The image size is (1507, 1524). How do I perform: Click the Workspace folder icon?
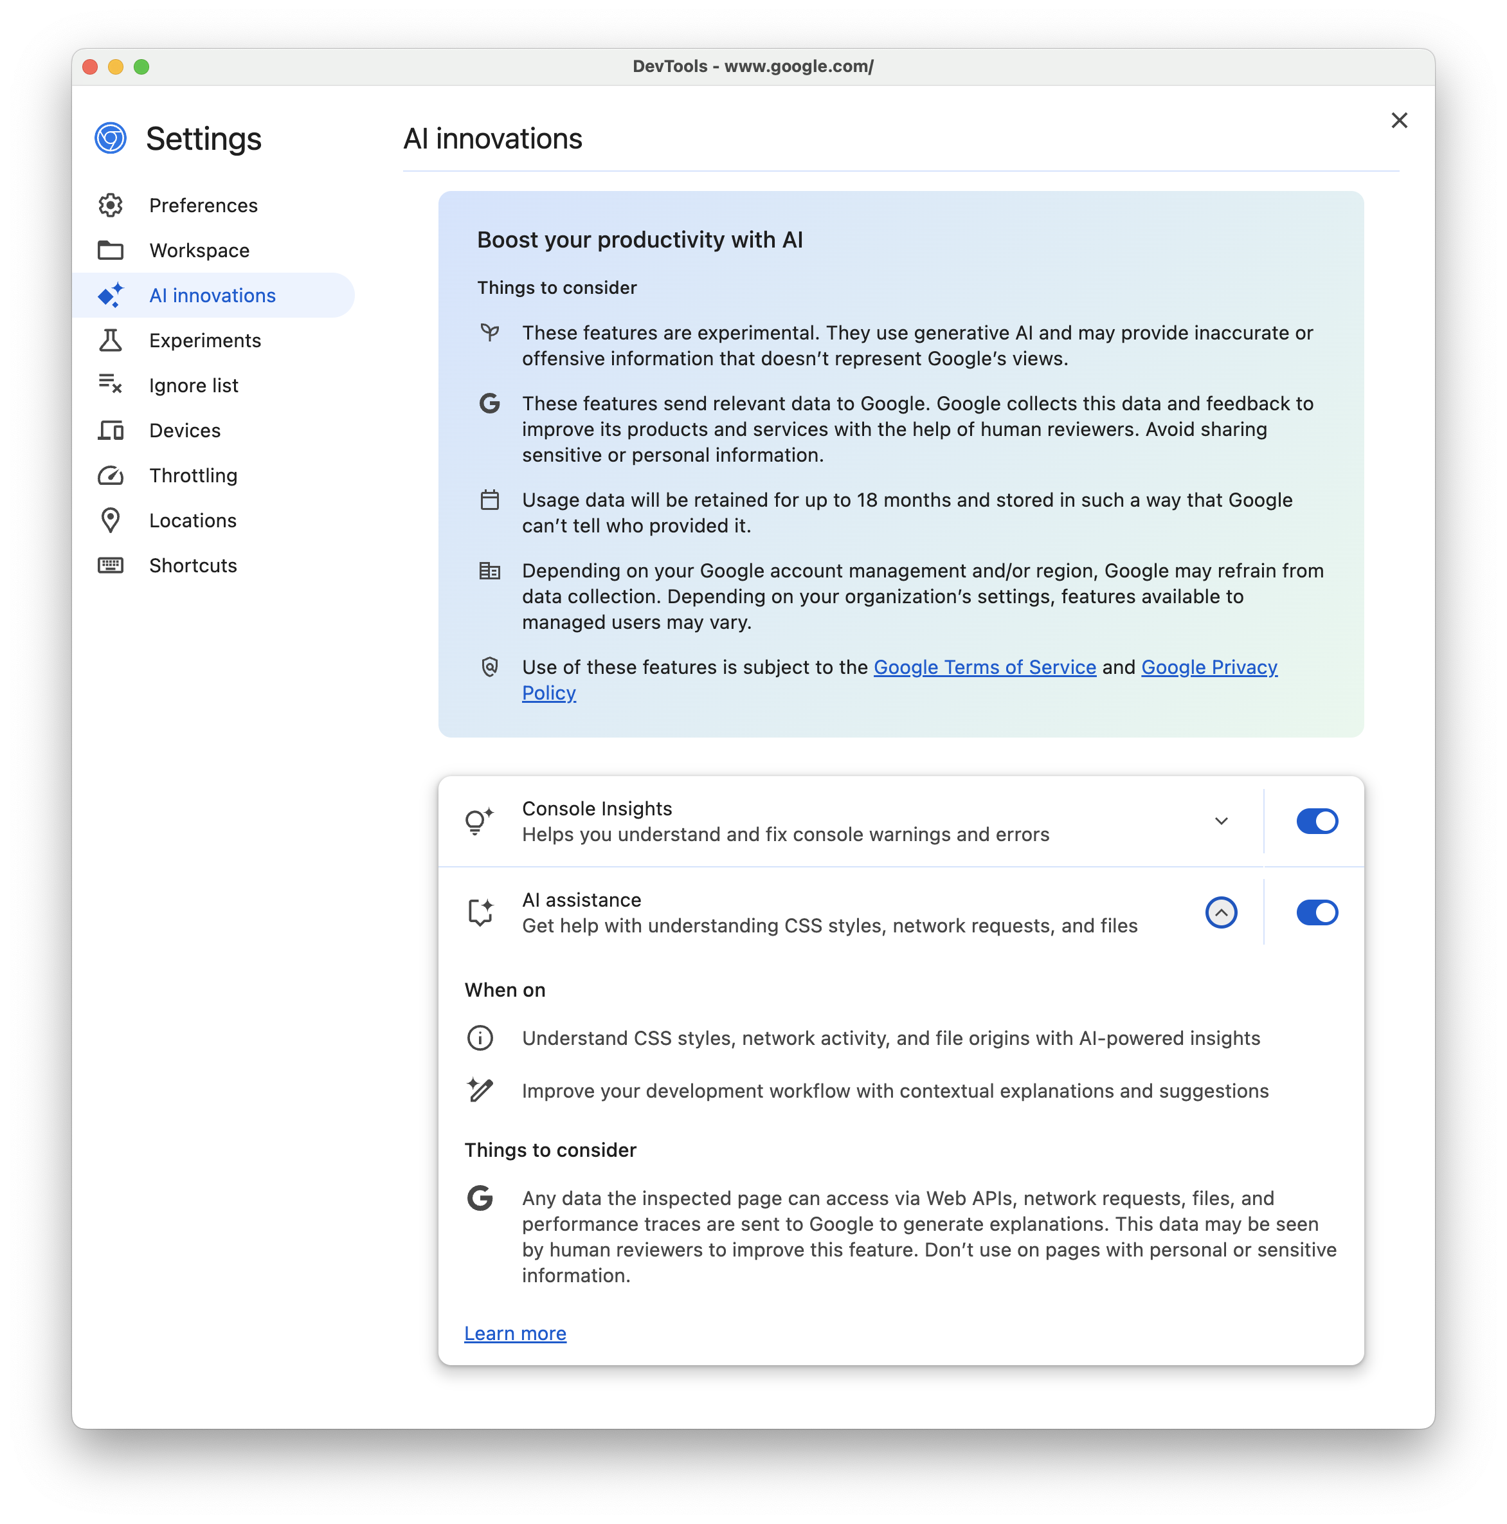tap(111, 250)
